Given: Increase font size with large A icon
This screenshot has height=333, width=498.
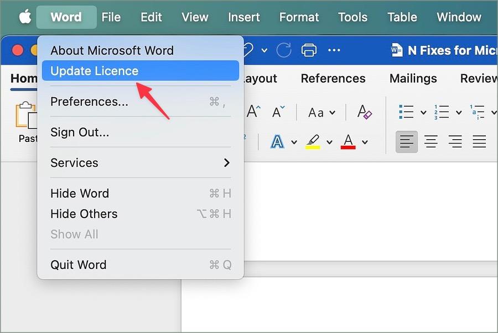Looking at the screenshot, I should [x=253, y=112].
